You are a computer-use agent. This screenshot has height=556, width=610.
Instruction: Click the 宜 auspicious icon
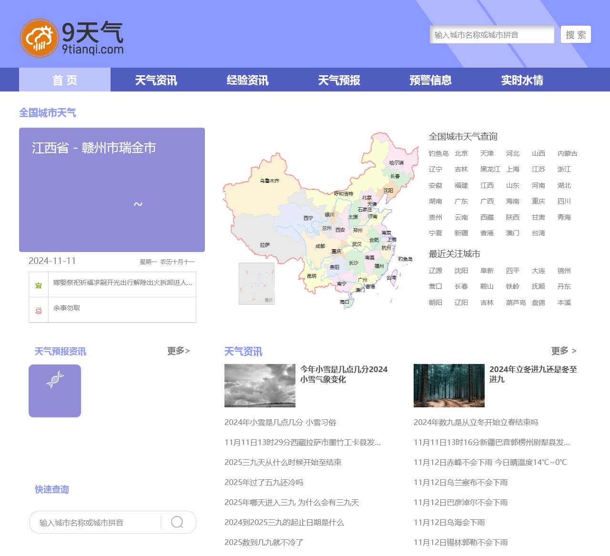[39, 285]
